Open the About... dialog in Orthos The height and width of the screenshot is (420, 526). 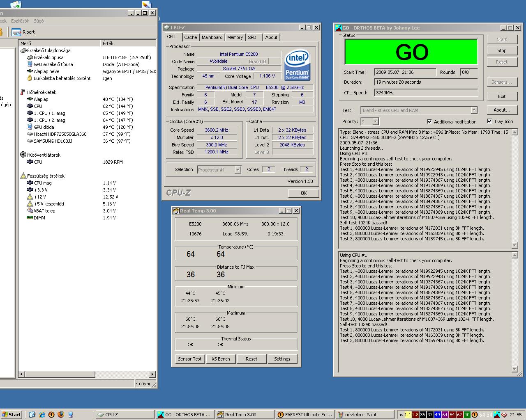(x=502, y=110)
